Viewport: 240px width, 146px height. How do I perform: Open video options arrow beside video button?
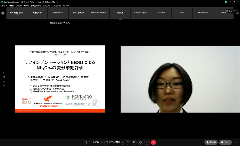pyautogui.click(x=122, y=142)
